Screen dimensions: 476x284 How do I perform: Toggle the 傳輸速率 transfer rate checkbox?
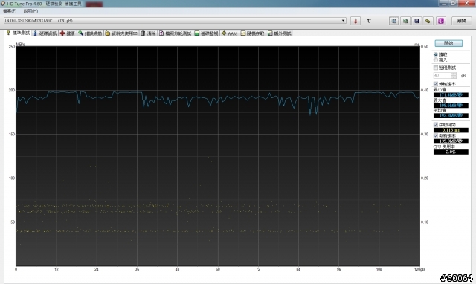coord(436,84)
